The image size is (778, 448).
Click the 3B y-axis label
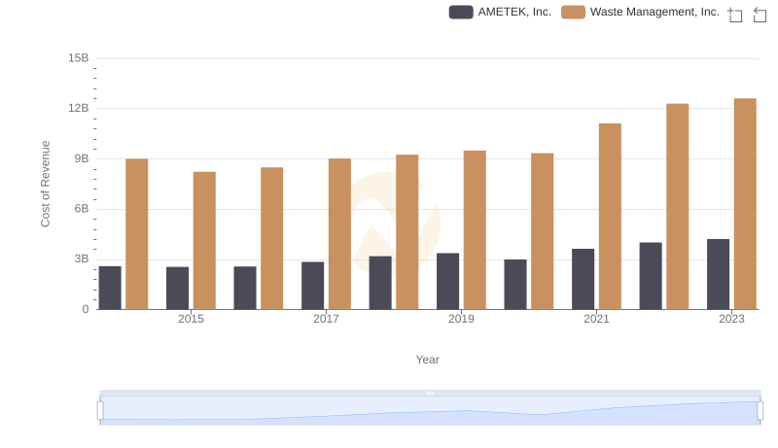(x=82, y=258)
